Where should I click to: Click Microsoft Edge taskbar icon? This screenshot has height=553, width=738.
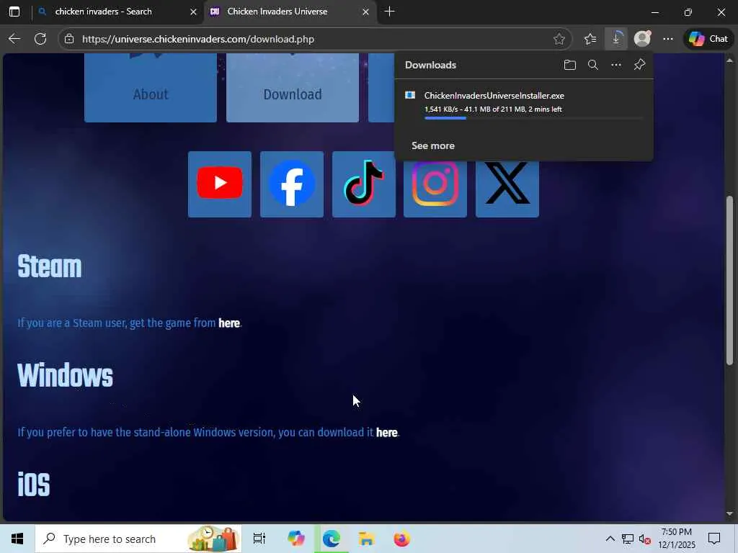332,539
